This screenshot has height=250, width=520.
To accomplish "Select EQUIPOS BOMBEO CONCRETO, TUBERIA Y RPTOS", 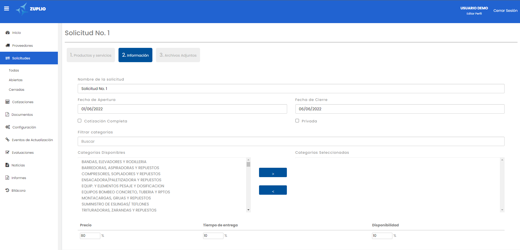I will [x=126, y=192].
